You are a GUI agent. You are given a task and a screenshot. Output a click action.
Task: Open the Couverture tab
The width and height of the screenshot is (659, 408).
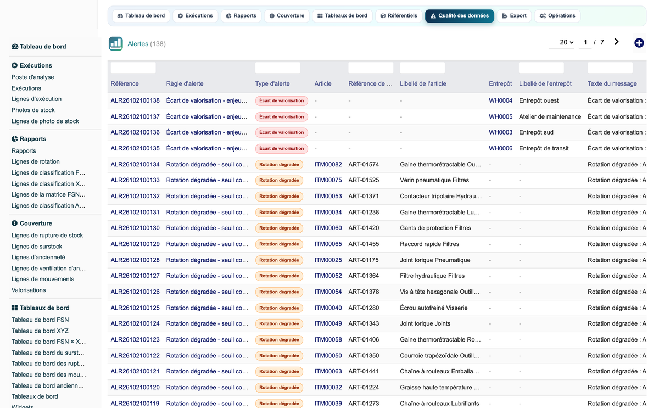(x=287, y=16)
